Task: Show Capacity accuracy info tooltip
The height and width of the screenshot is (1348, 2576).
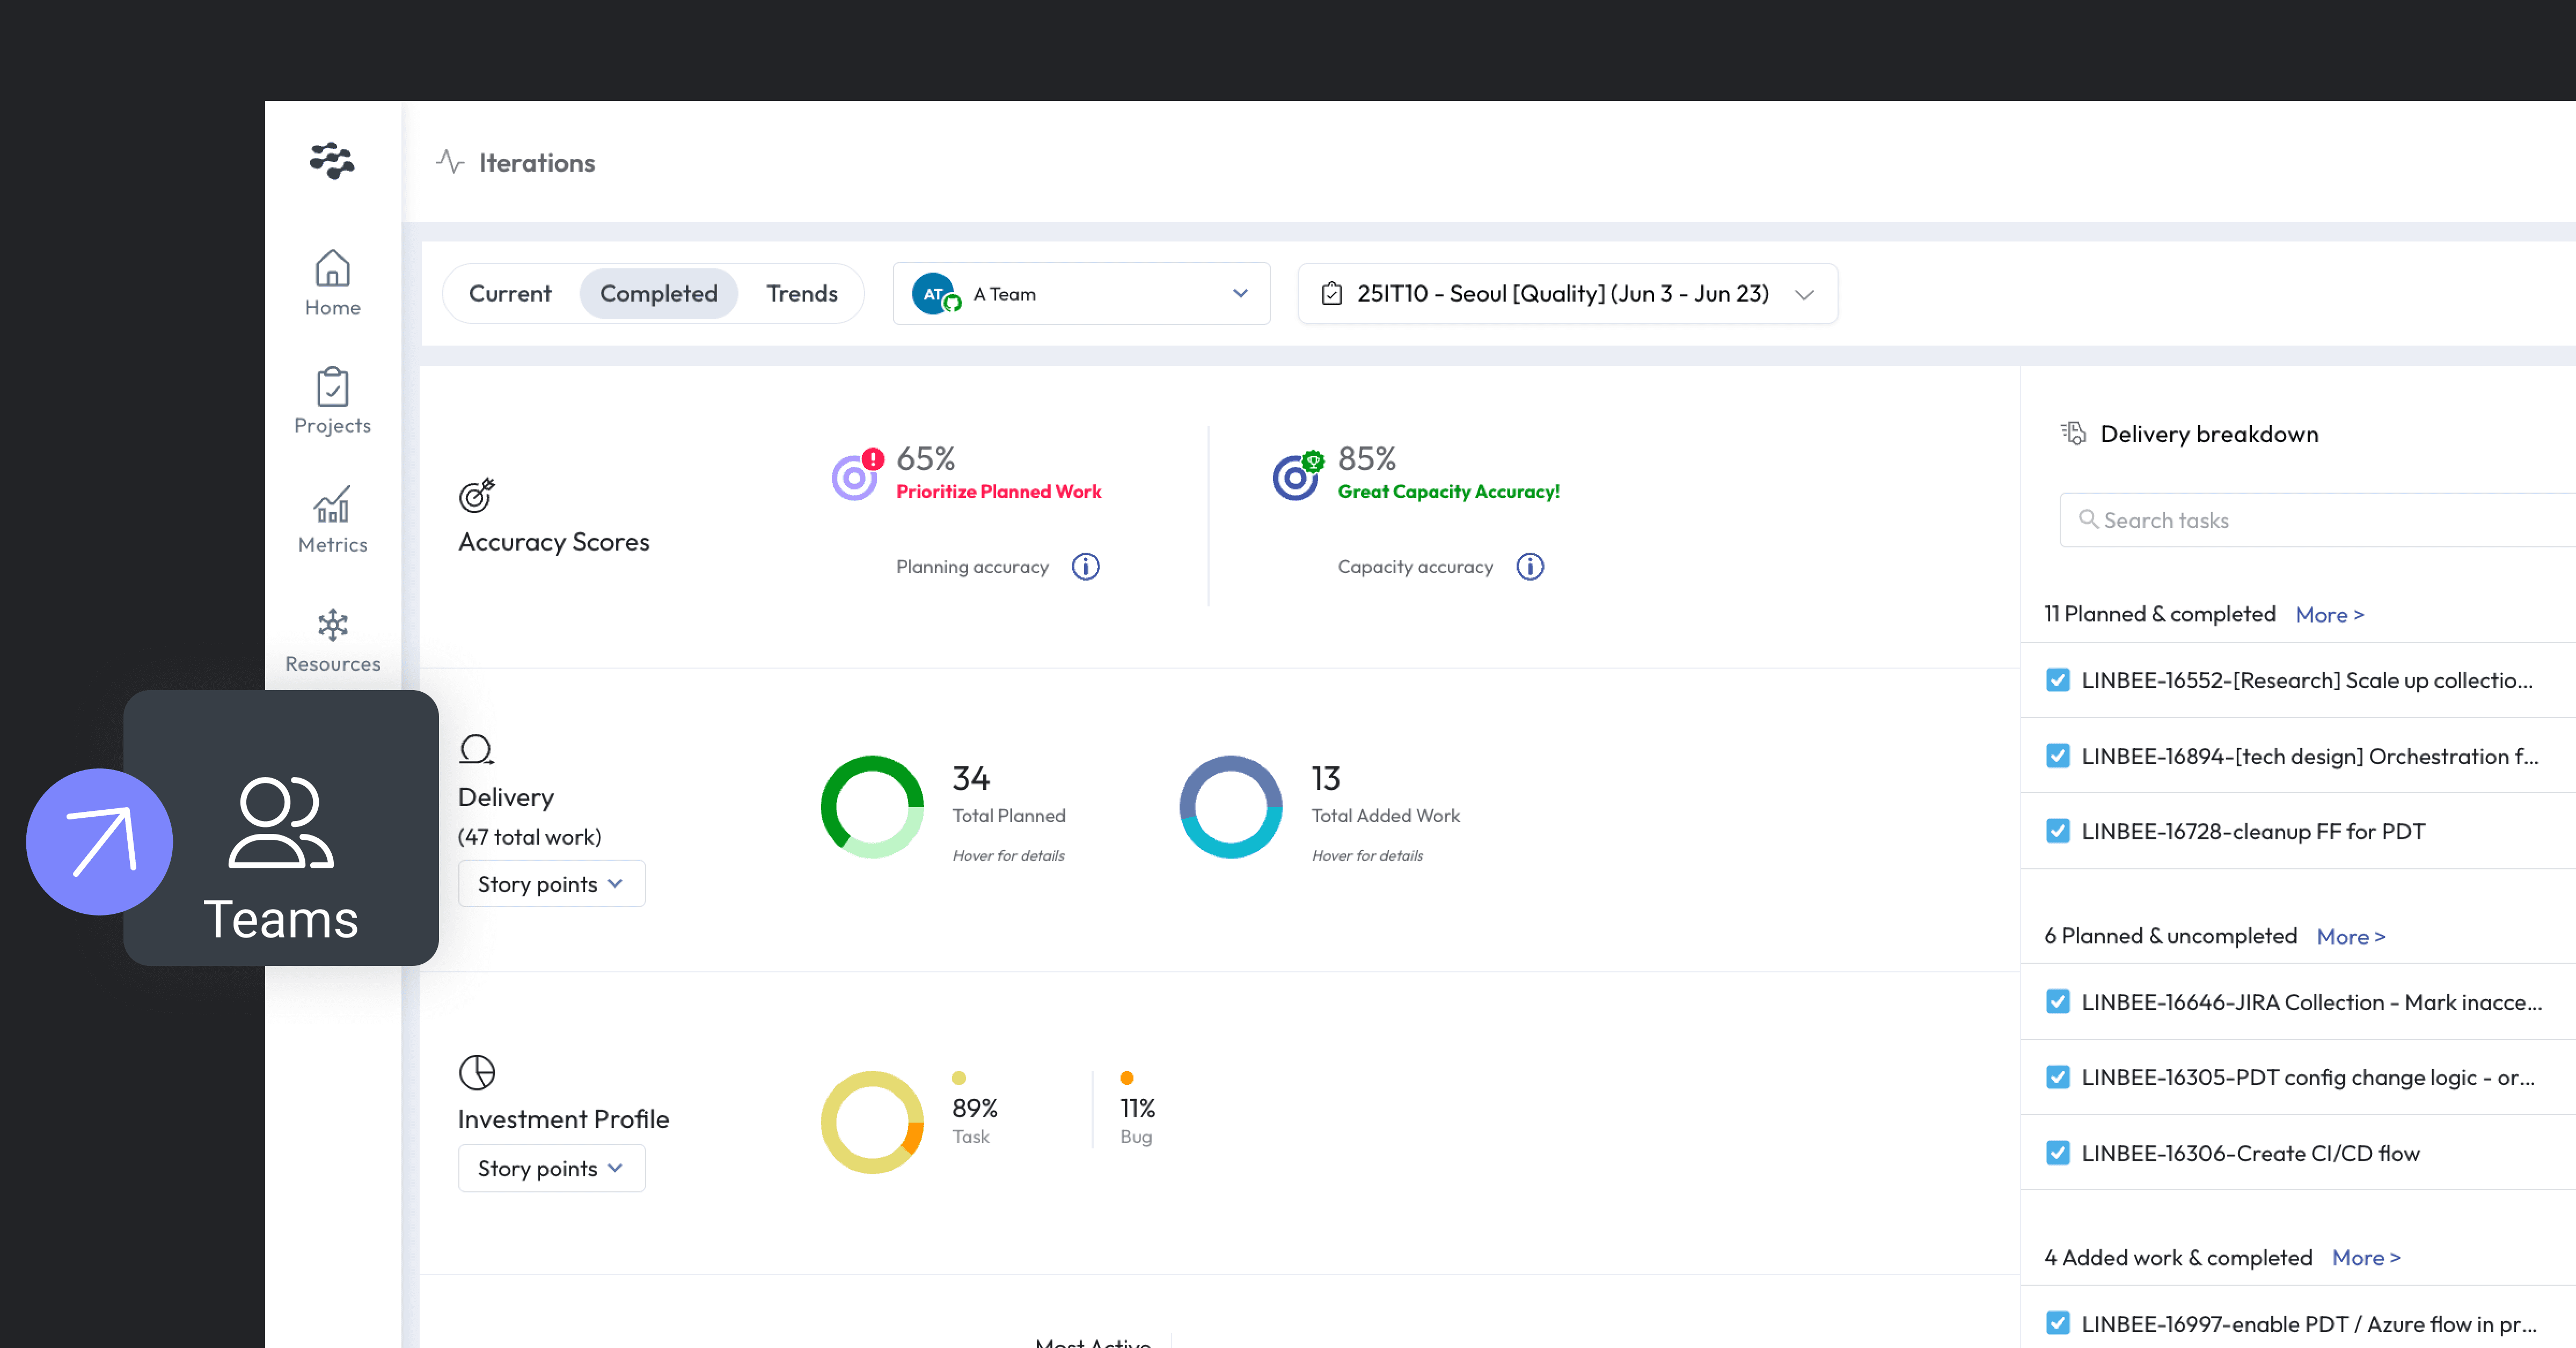Action: point(1529,567)
